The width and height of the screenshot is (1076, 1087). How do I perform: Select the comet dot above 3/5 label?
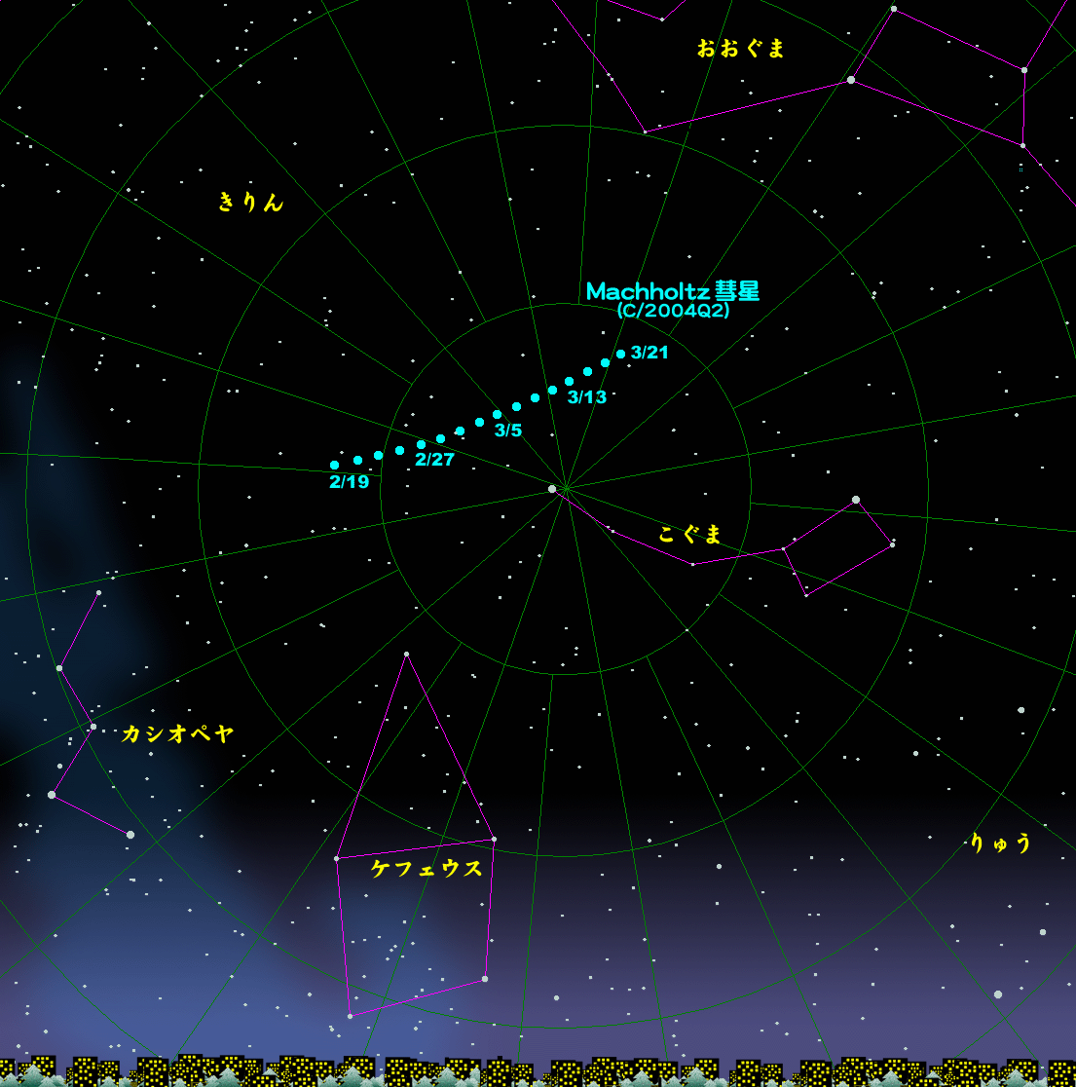(497, 415)
